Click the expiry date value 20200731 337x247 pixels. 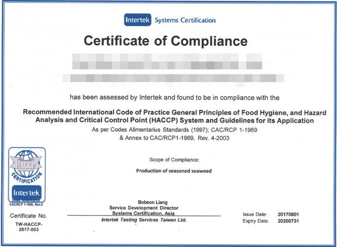289,221
